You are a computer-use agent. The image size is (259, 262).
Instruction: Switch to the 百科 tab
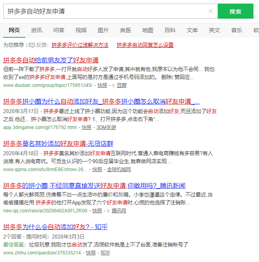pyautogui.click(x=170, y=30)
